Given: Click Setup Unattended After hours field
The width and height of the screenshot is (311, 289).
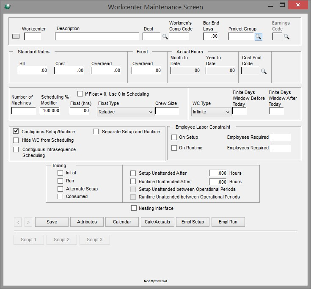Looking at the screenshot, I should click(218, 173).
